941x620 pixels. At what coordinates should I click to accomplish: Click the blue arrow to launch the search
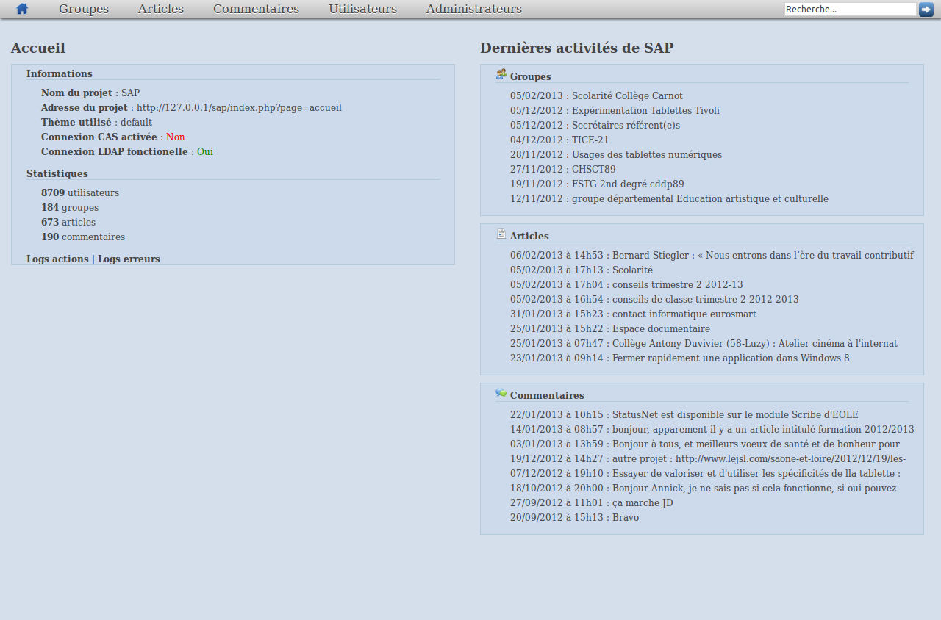pyautogui.click(x=926, y=9)
